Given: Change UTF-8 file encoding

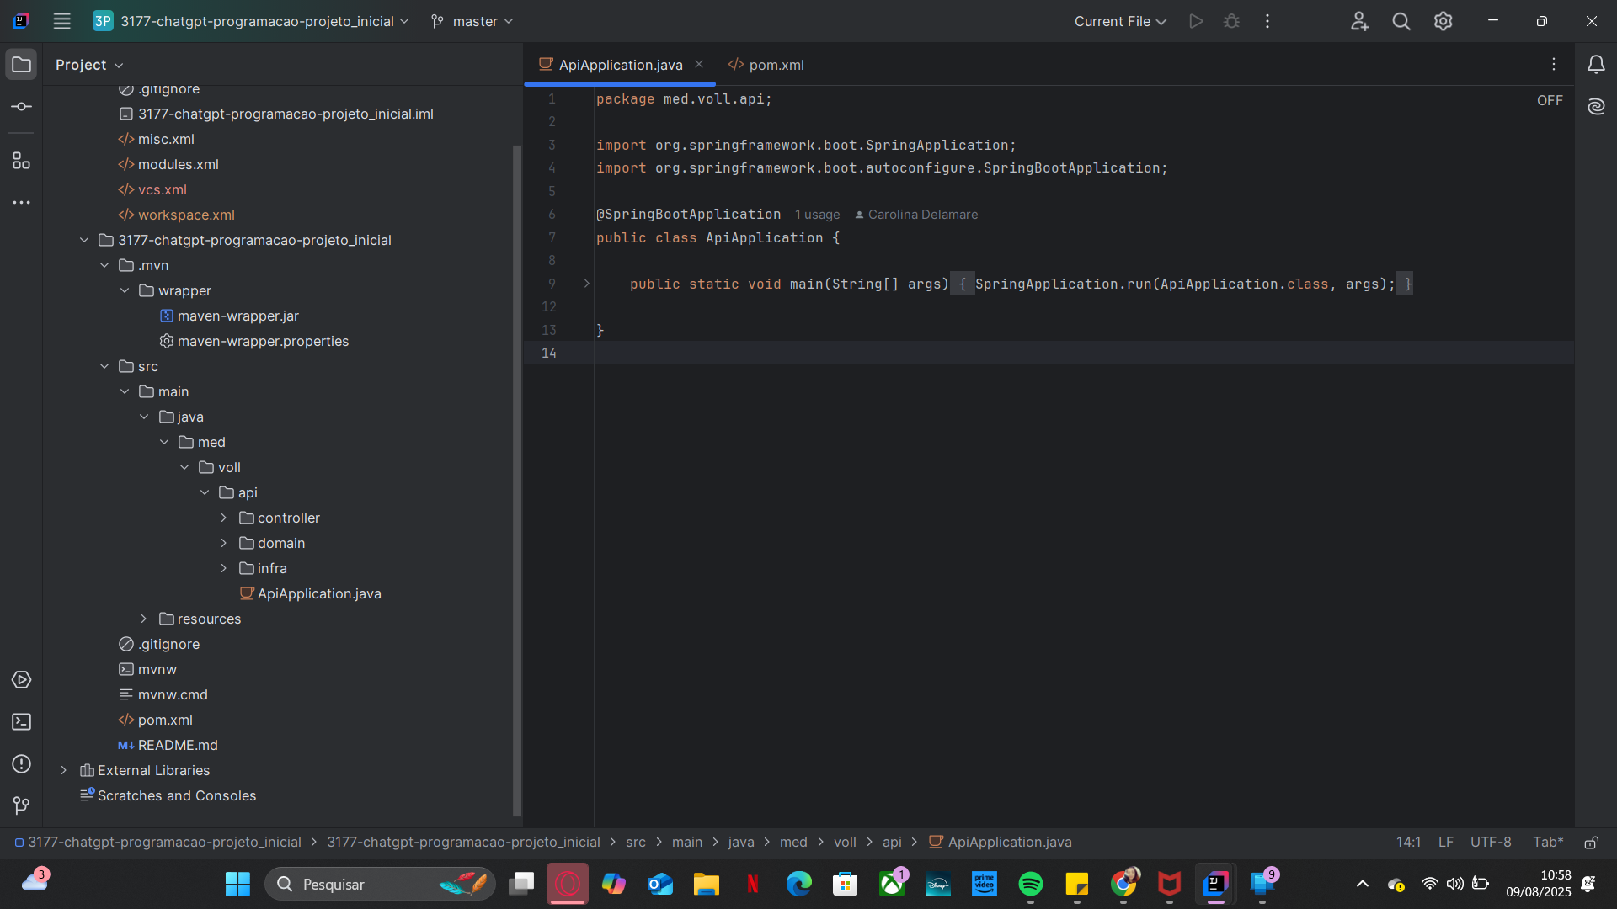Looking at the screenshot, I should [1491, 843].
